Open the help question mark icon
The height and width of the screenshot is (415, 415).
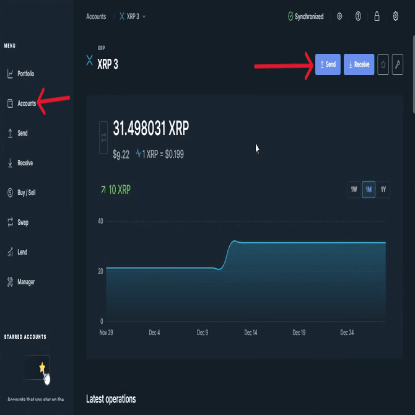pyautogui.click(x=358, y=16)
